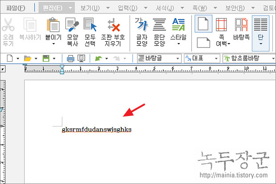
Task: Open the 보기(U) menu
Action: [90, 8]
